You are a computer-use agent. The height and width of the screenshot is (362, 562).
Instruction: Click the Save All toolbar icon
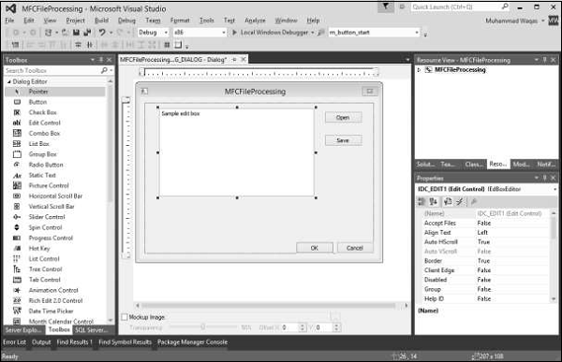(x=87, y=32)
